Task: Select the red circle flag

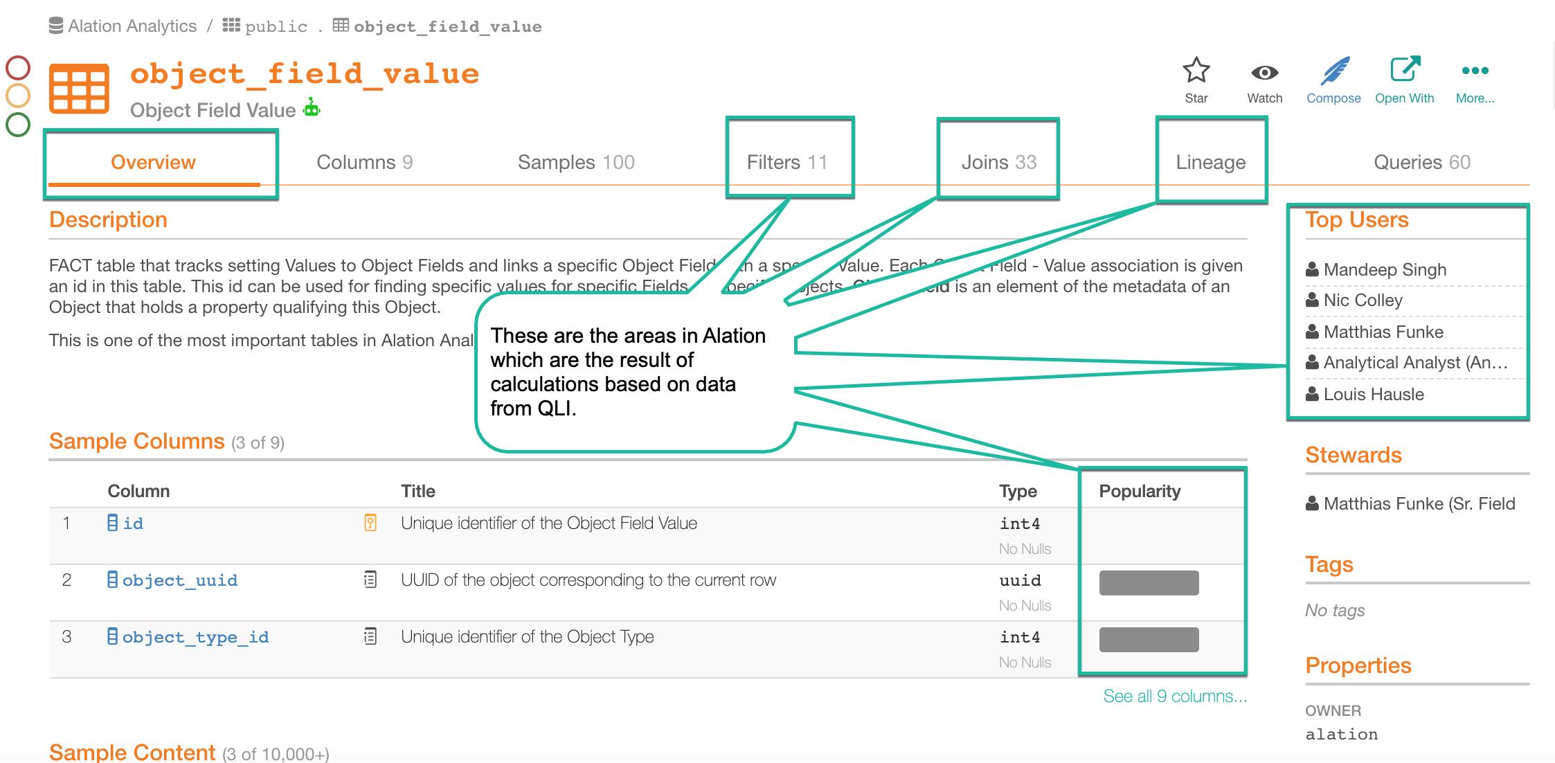Action: point(18,67)
